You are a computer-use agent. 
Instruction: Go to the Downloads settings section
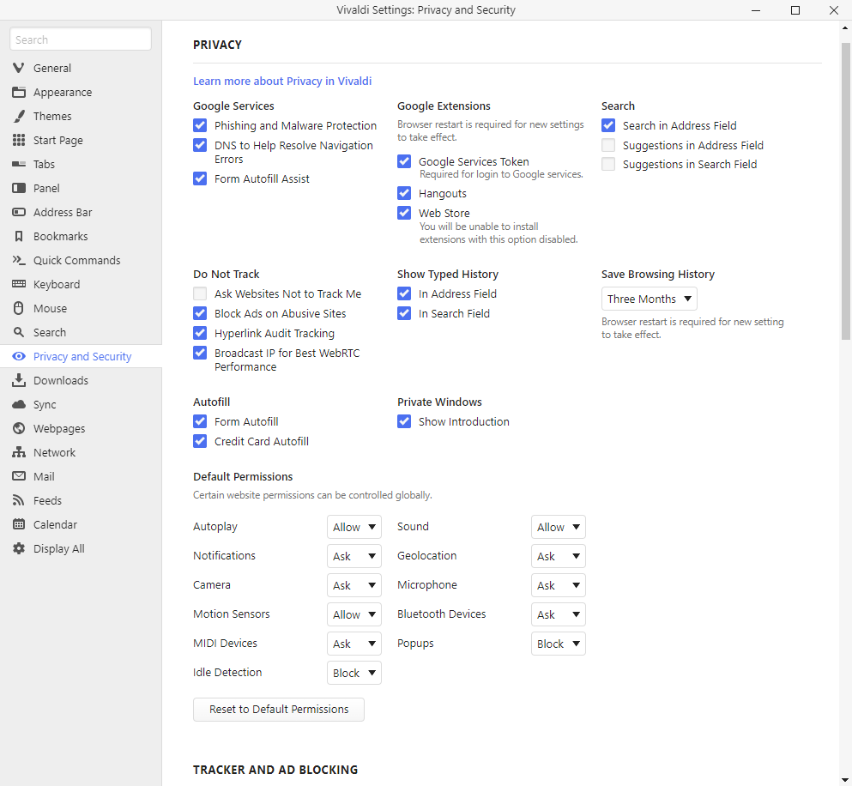[81, 380]
